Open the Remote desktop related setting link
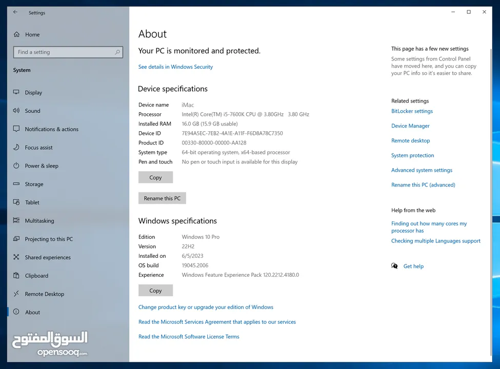This screenshot has width=500, height=369. coord(410,140)
